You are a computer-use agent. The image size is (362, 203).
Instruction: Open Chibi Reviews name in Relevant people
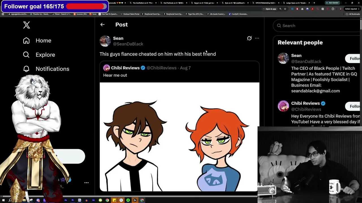[x=305, y=103]
